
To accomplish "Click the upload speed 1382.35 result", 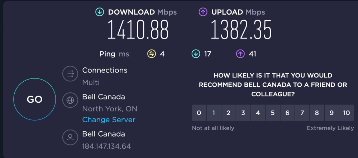I will (x=241, y=30).
